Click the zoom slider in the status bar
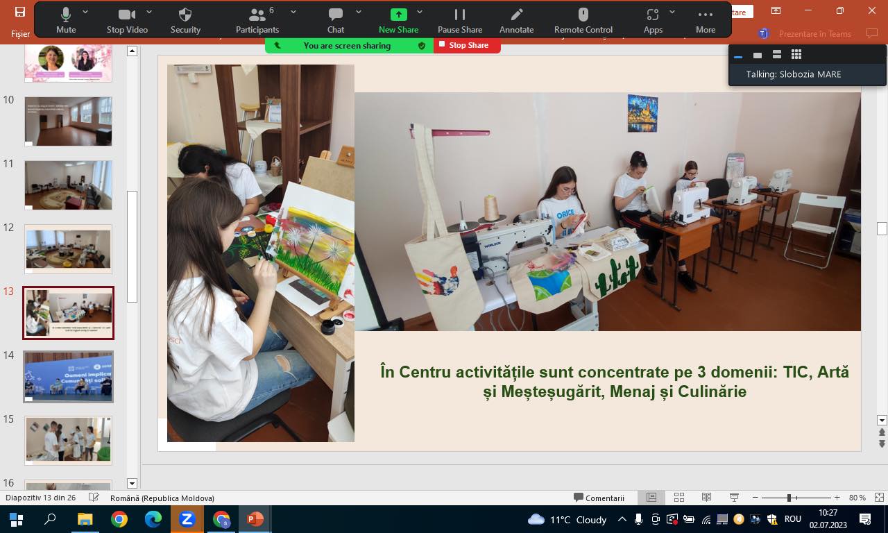The width and height of the screenshot is (888, 533). coord(789,498)
